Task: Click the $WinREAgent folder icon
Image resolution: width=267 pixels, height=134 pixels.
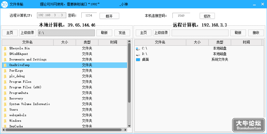Action: tap(5, 54)
